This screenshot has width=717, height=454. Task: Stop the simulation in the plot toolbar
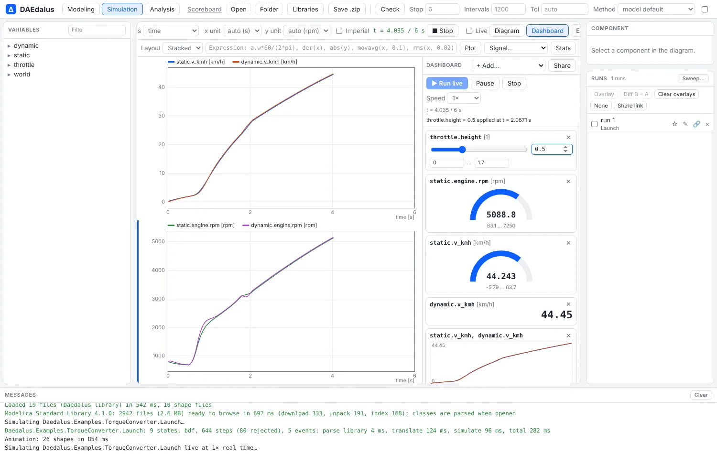443,31
